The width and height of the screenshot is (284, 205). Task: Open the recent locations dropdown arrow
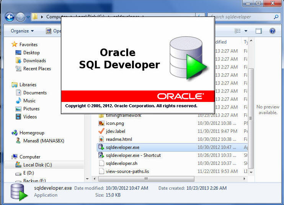point(28,17)
